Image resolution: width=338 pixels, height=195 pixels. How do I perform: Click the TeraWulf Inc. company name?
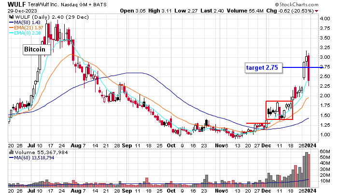43,4
